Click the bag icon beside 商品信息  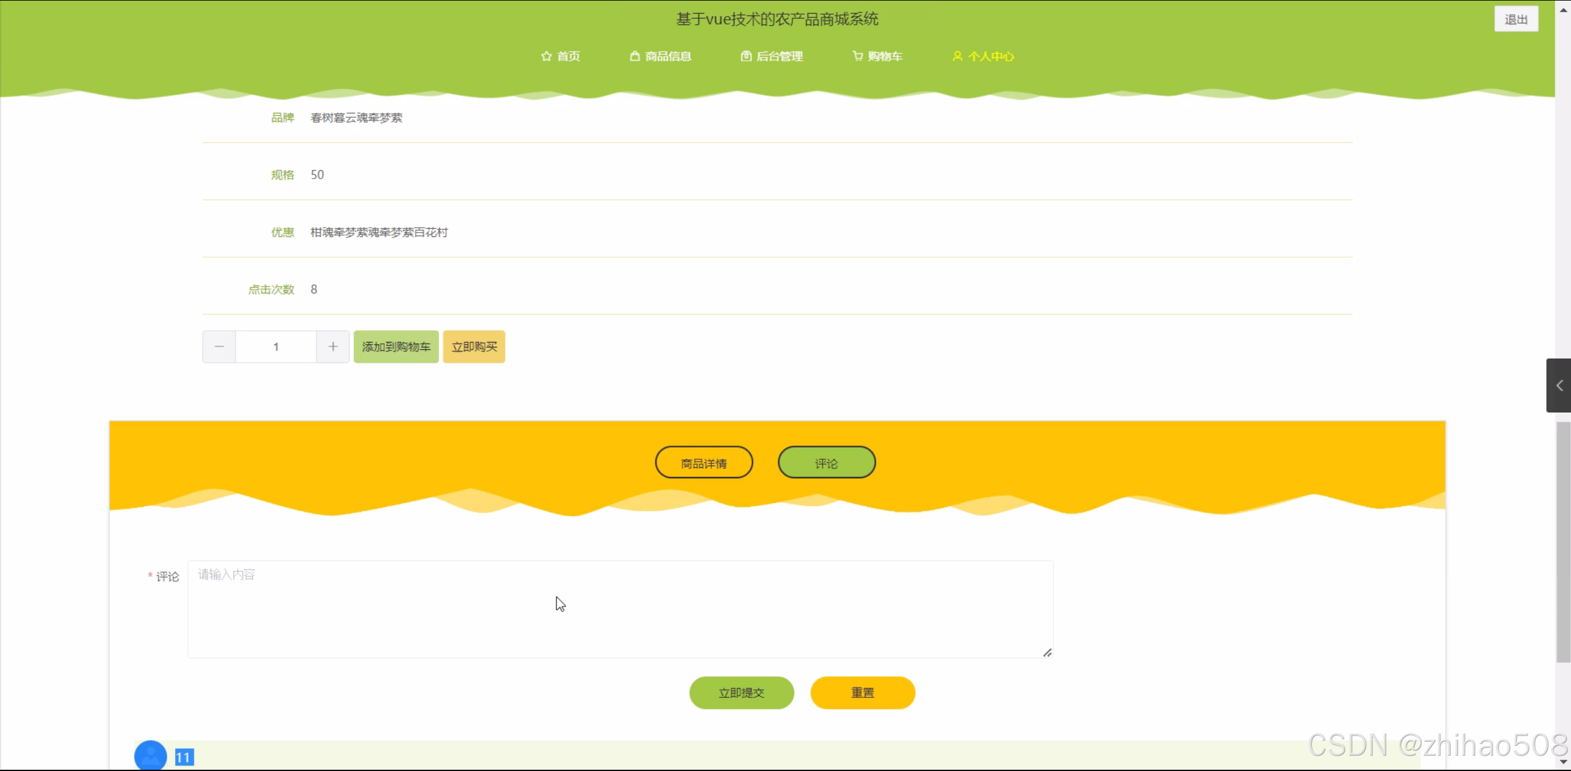[634, 56]
